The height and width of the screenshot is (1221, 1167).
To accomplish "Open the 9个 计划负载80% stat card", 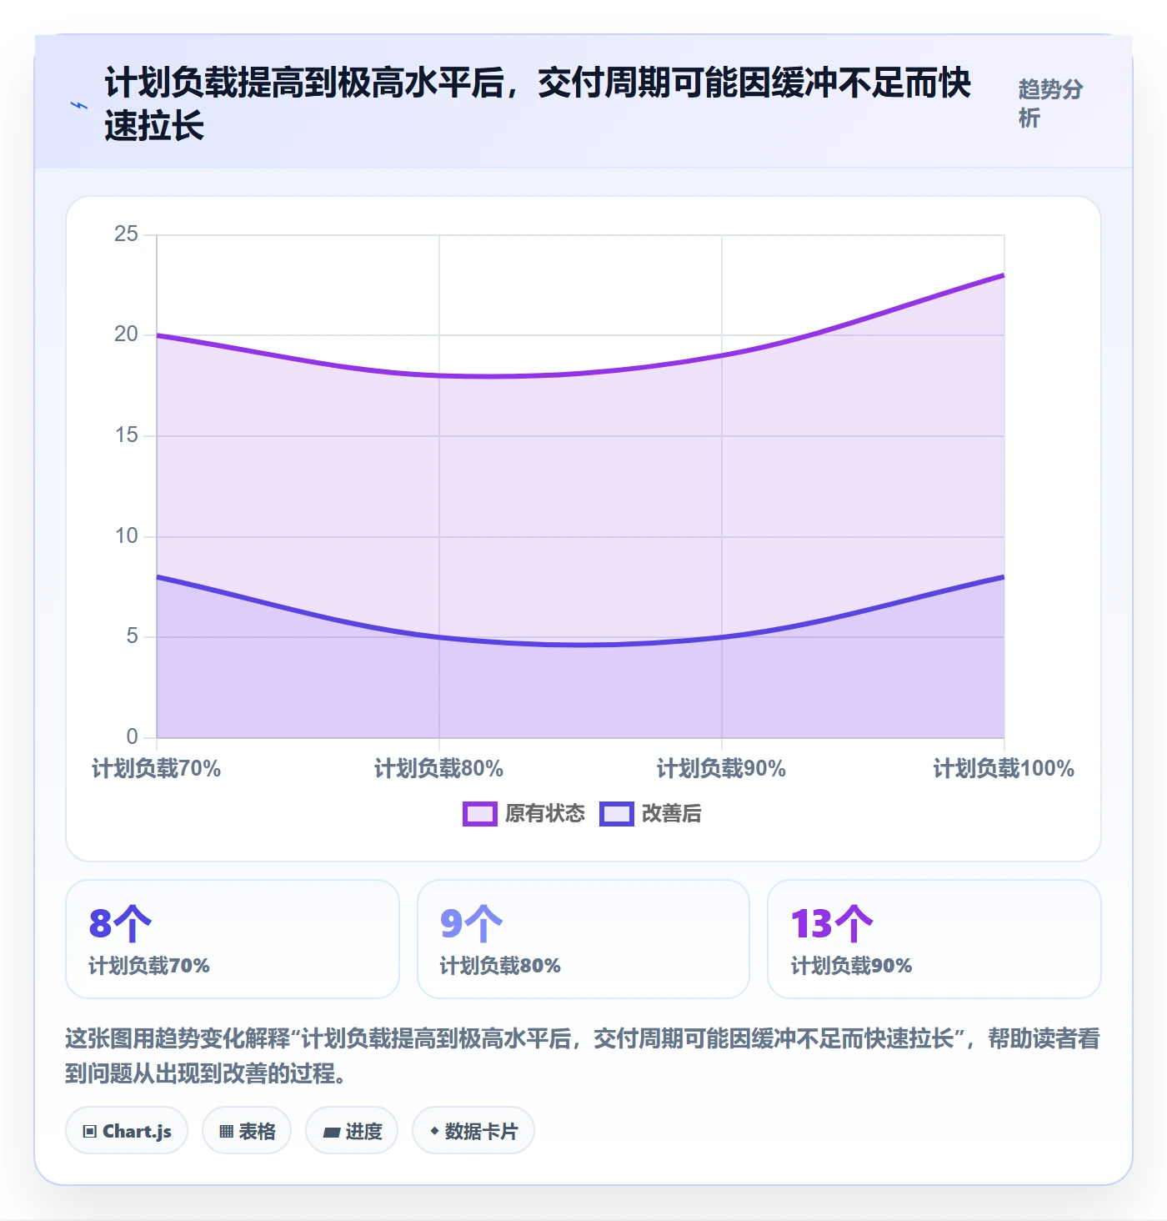I will click(x=583, y=939).
